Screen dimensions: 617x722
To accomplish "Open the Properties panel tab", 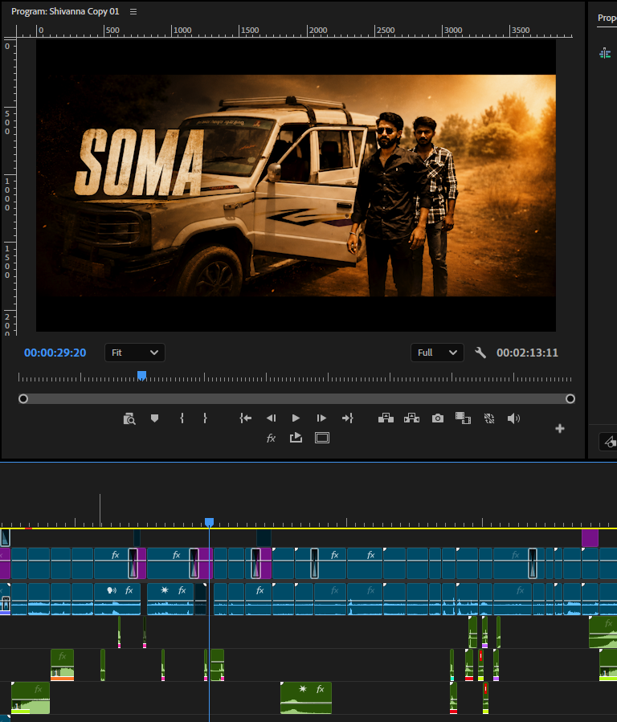I will pos(607,18).
